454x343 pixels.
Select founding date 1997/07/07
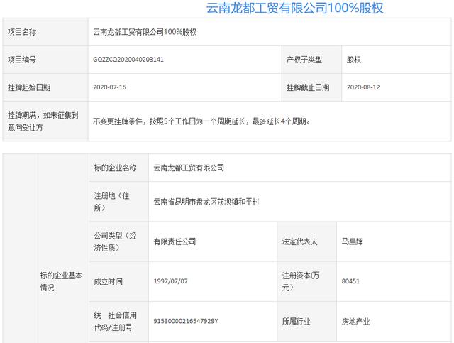pyautogui.click(x=170, y=281)
